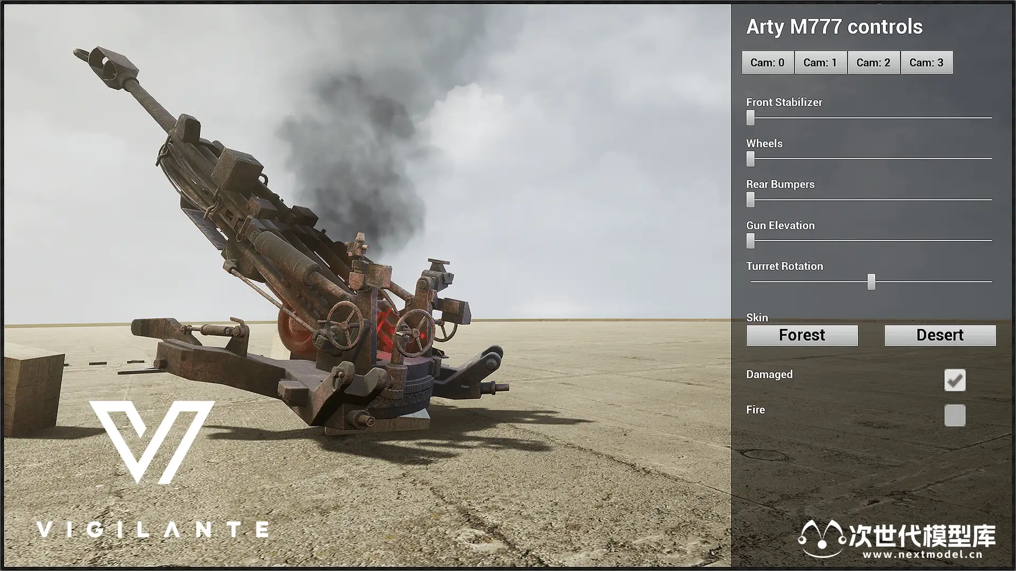Image resolution: width=1016 pixels, height=571 pixels.
Task: Click the nextmodel.cn watermark logo icon
Action: (x=821, y=538)
